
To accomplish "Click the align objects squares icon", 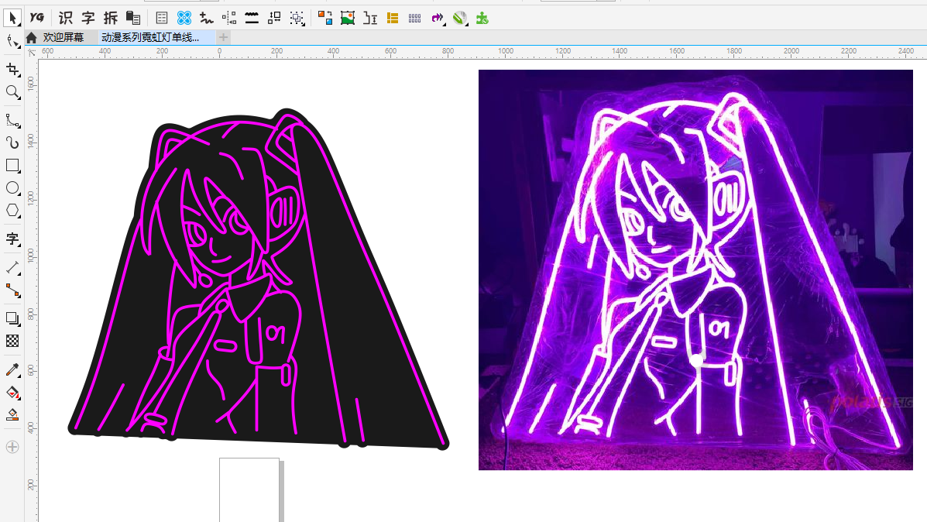I will click(274, 19).
